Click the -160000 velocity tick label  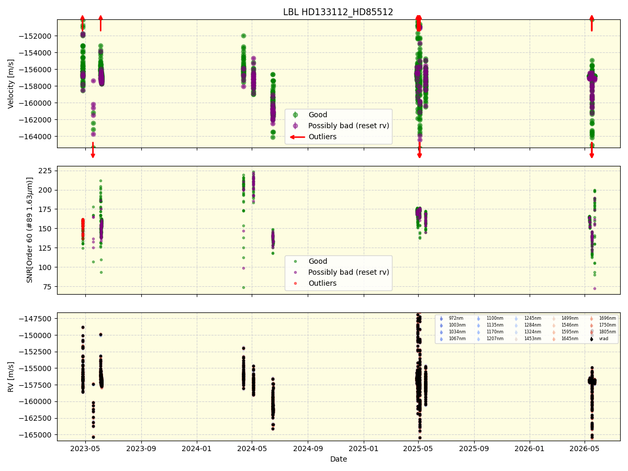point(36,103)
